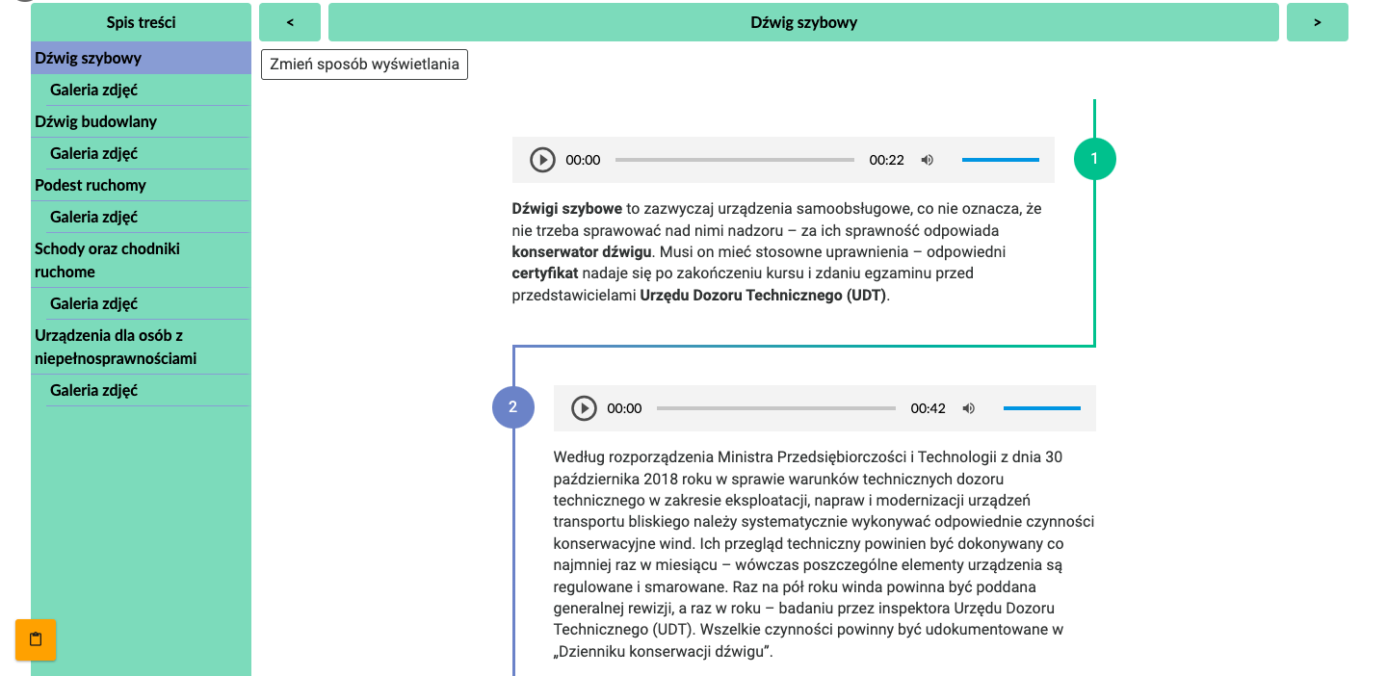Click timeline marker number 2
The image size is (1387, 676).
click(512, 407)
